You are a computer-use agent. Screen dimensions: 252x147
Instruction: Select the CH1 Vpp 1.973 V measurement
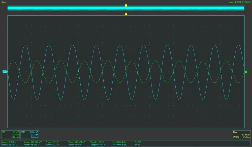[x=52, y=142]
